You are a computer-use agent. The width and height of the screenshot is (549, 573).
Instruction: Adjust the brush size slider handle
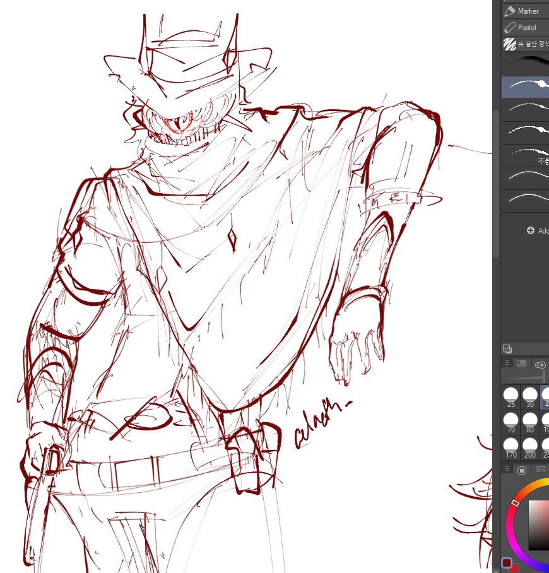click(x=544, y=376)
